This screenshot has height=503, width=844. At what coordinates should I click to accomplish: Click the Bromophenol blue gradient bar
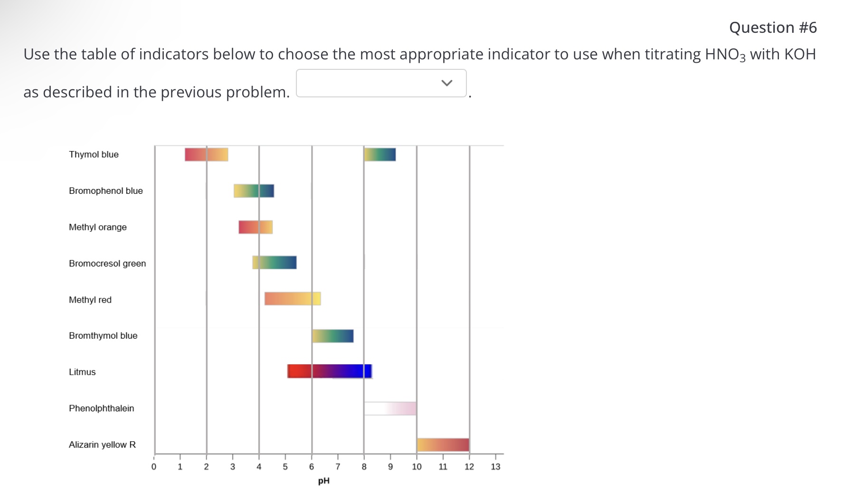tap(254, 191)
